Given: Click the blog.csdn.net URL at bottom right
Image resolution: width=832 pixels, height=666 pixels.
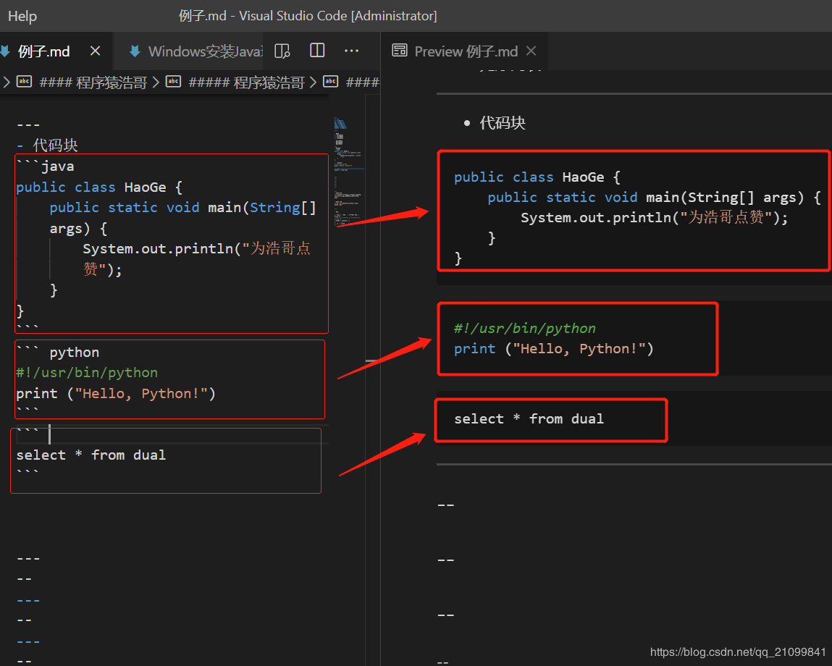Looking at the screenshot, I should point(738,652).
